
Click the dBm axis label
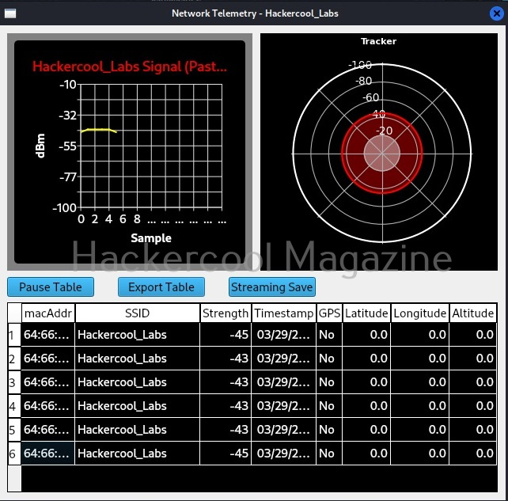coord(40,146)
